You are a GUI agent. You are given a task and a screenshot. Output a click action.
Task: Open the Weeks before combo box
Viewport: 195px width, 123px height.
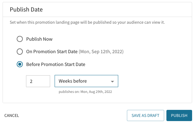pyautogui.click(x=86, y=81)
